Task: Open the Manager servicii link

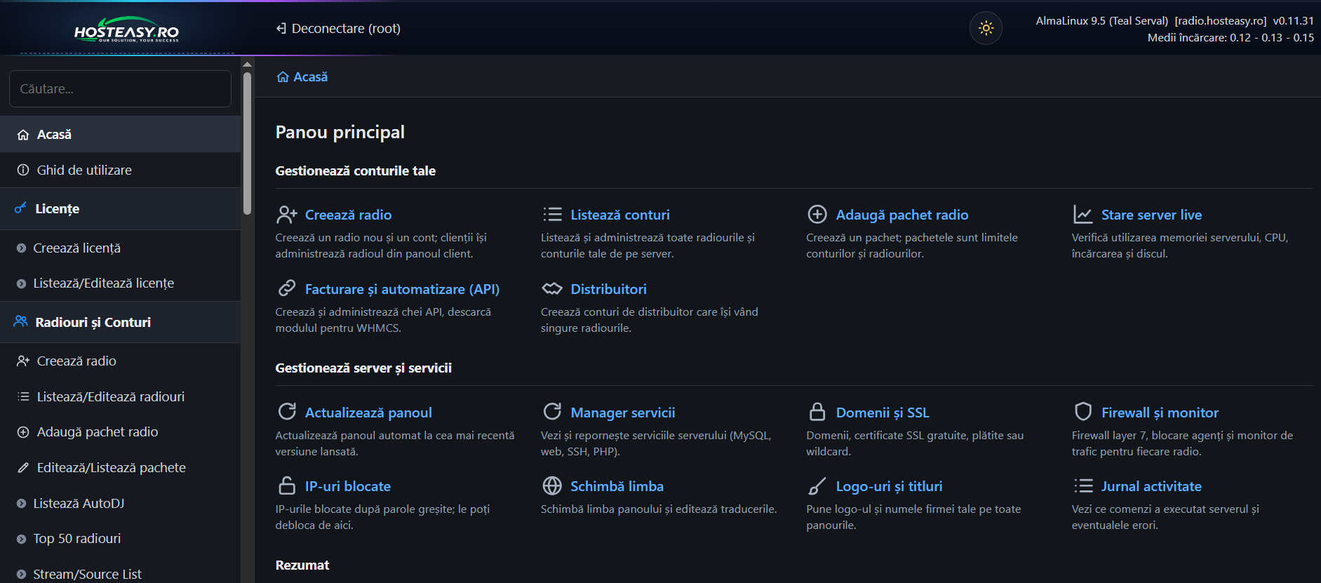Action: 623,413
